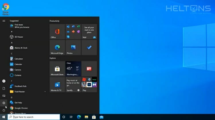Open Documents from Start sidebar
Screen dimensions: 215x120
click(x=4, y=88)
